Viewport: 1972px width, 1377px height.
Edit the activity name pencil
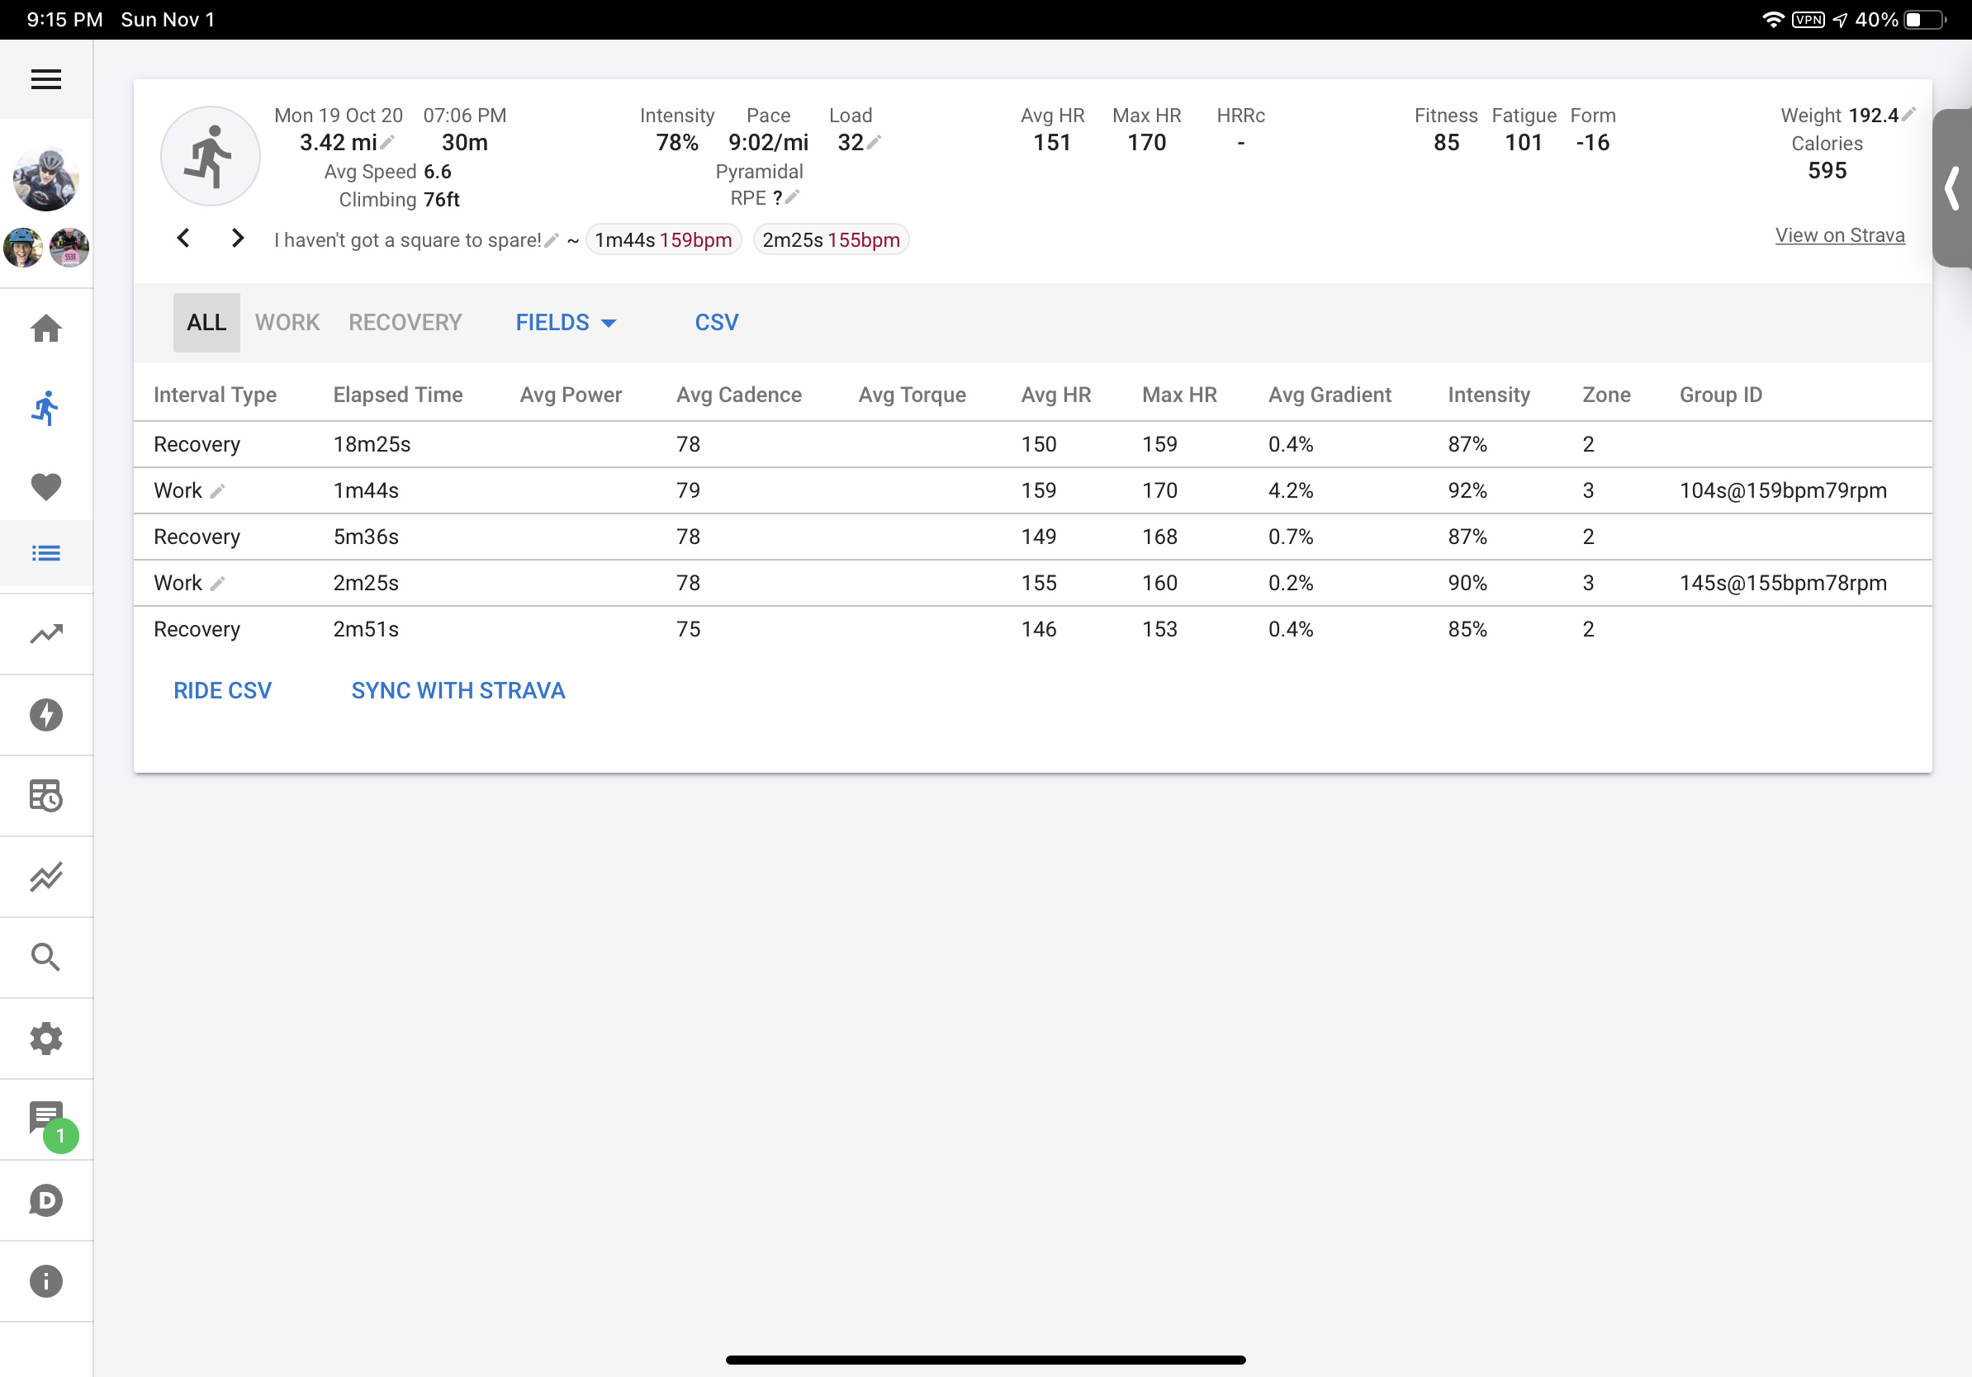tap(552, 240)
